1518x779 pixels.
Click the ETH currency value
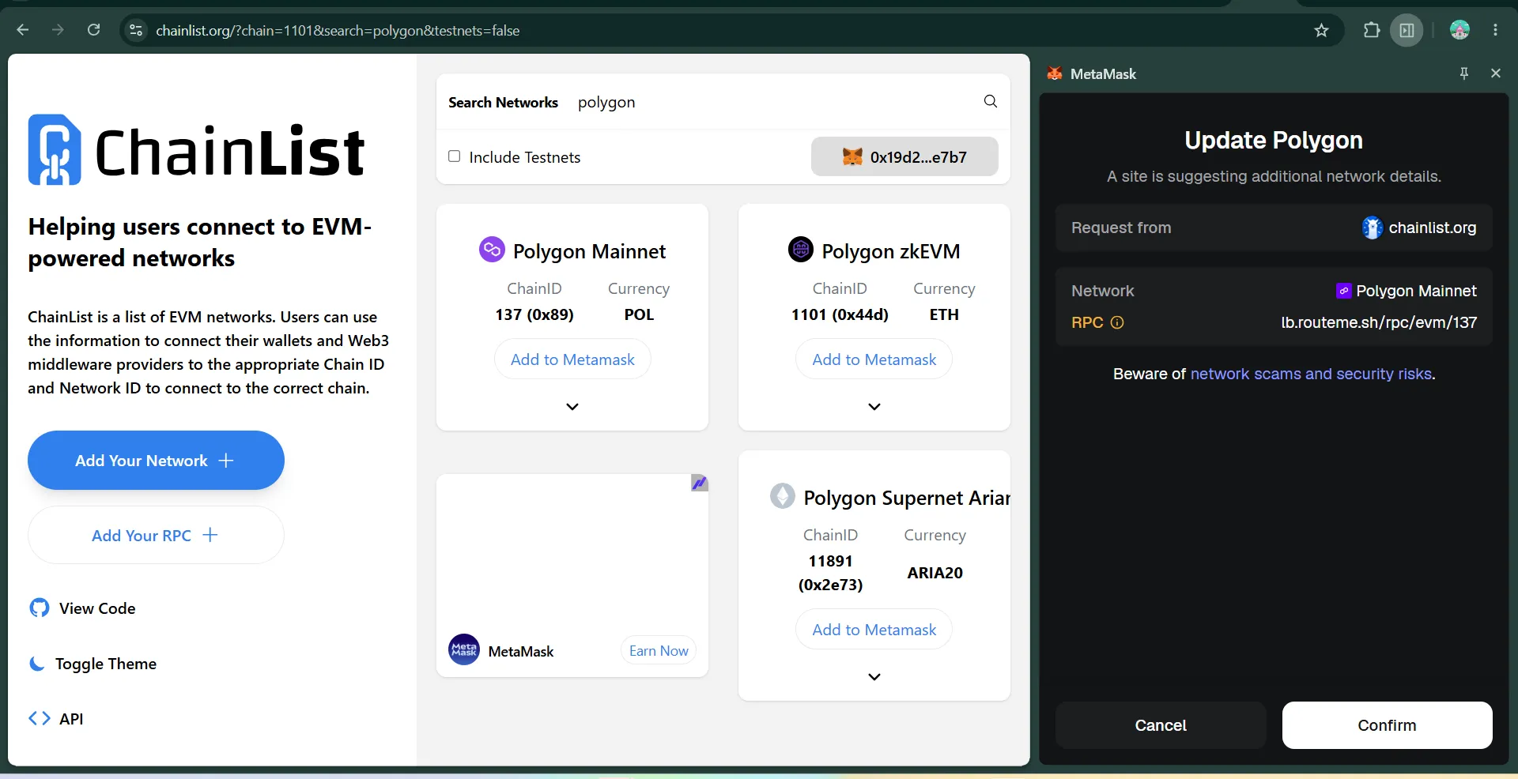pos(944,314)
